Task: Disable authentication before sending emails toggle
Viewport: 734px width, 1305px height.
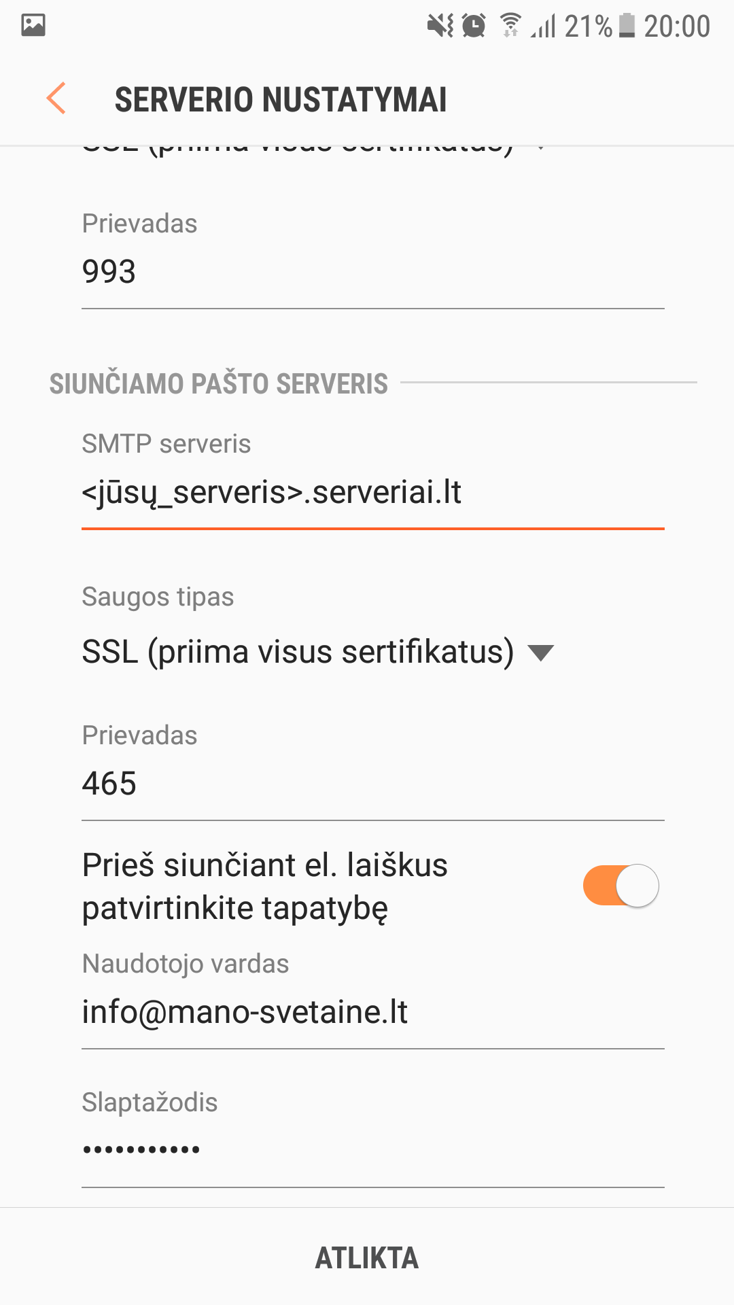Action: point(621,886)
